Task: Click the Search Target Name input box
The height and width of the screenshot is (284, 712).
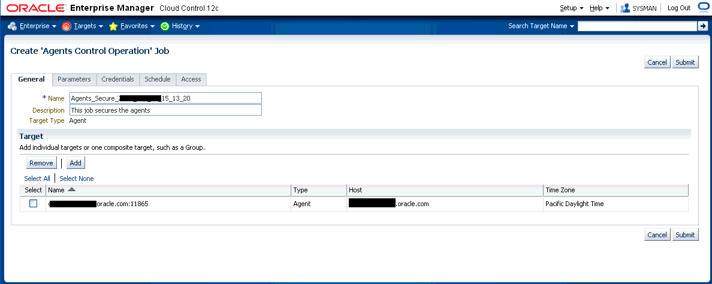Action: point(636,26)
